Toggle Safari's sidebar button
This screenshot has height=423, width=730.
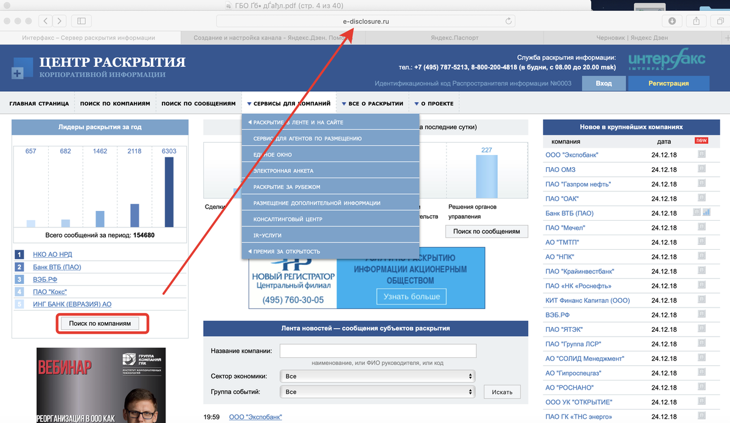(x=80, y=21)
